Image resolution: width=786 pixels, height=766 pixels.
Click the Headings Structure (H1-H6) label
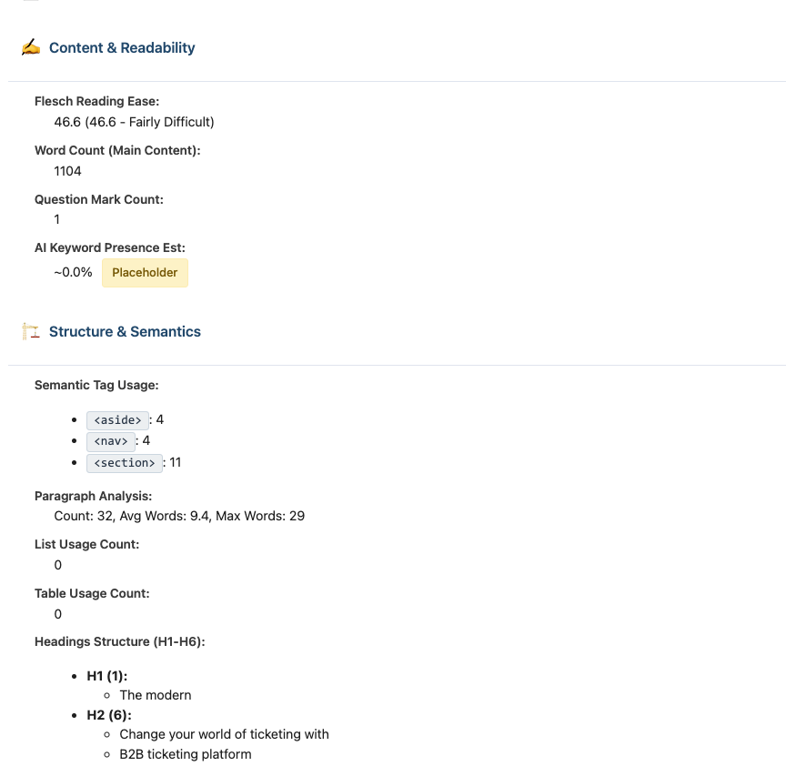[120, 641]
